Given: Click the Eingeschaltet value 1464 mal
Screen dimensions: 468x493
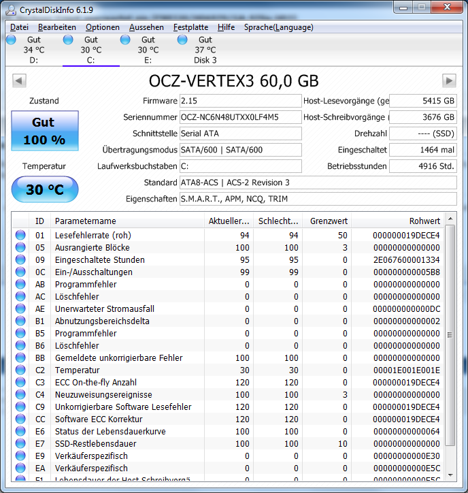Looking at the screenshot, I should [423, 150].
